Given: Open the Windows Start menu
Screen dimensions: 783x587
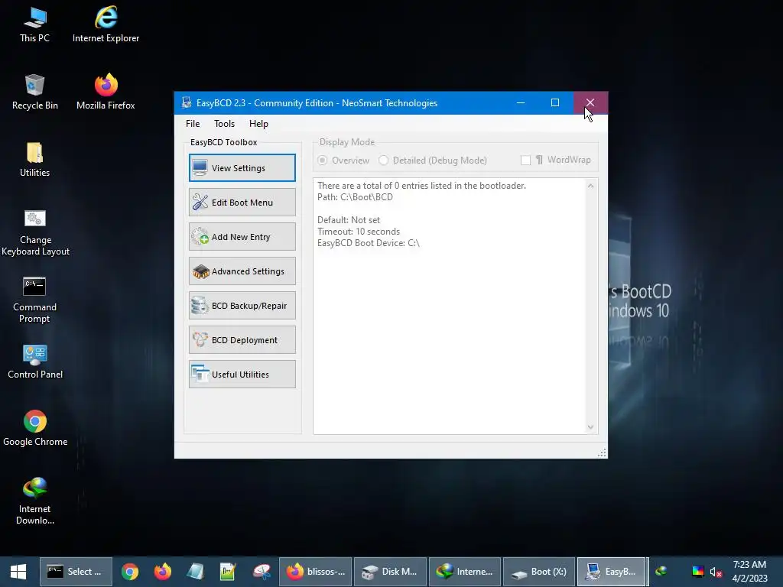Looking at the screenshot, I should 18,572.
